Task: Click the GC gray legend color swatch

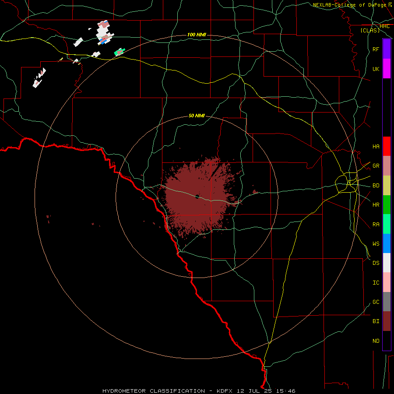Action: click(387, 302)
